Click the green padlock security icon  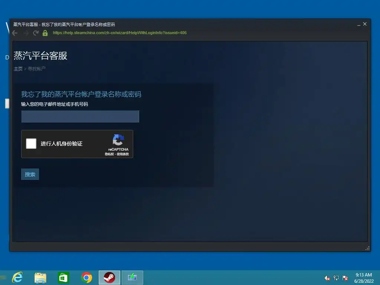tap(45, 33)
